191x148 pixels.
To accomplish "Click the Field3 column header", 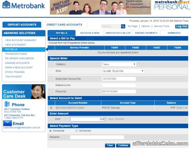I will tap(156, 48).
